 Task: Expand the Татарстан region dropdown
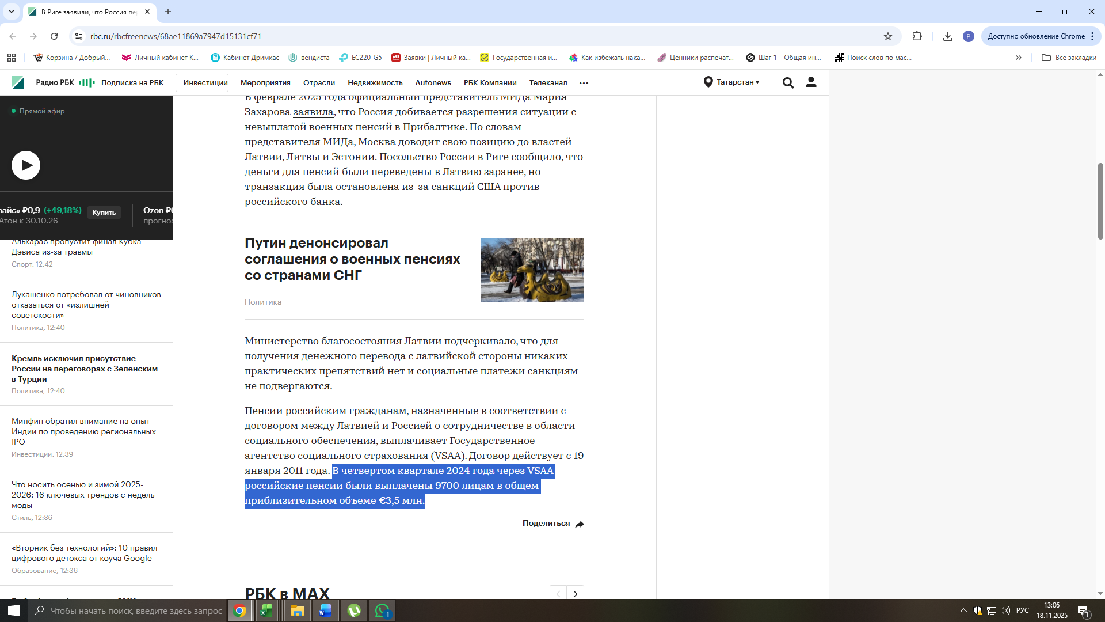pos(731,82)
